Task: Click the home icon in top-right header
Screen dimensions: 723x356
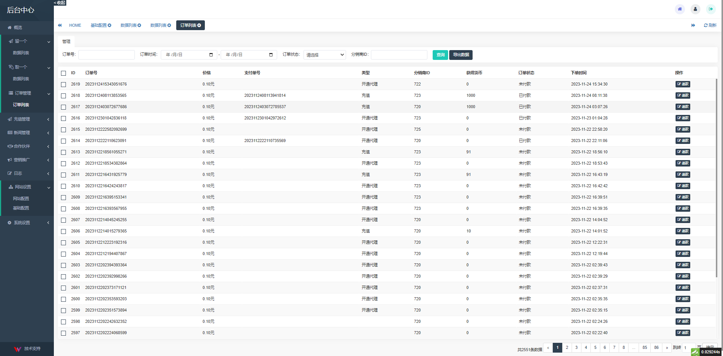Action: pos(680,9)
